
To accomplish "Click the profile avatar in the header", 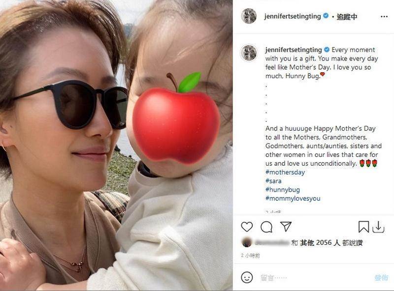I will (249, 16).
